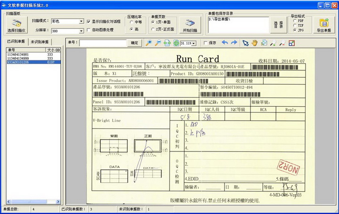Start scanning with 开始扫描 button

tap(190, 25)
